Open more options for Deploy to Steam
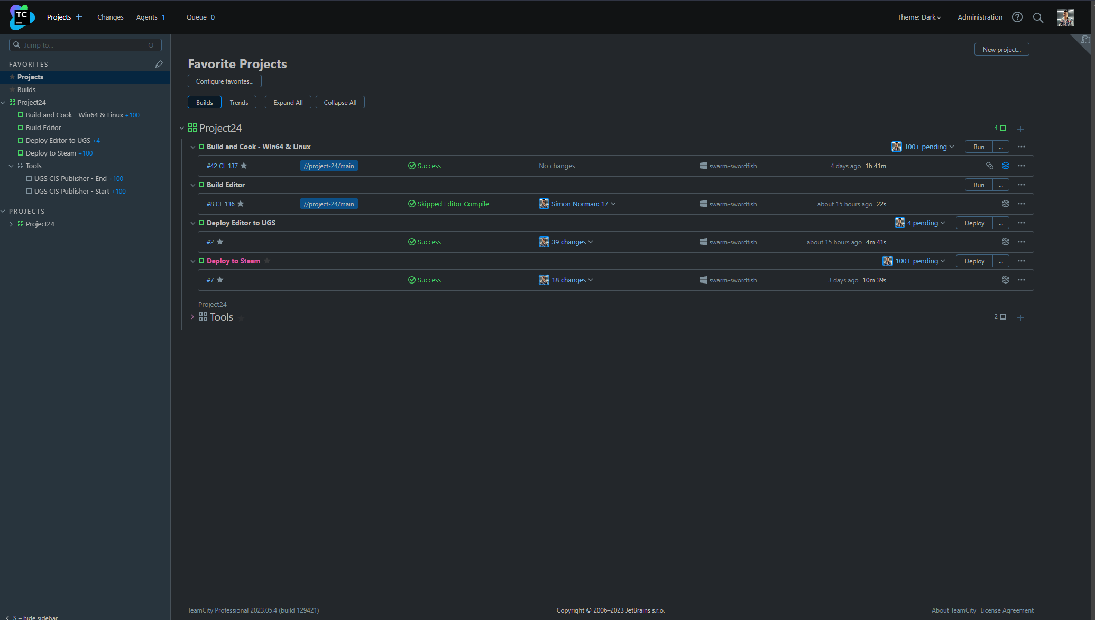 coord(1021,261)
